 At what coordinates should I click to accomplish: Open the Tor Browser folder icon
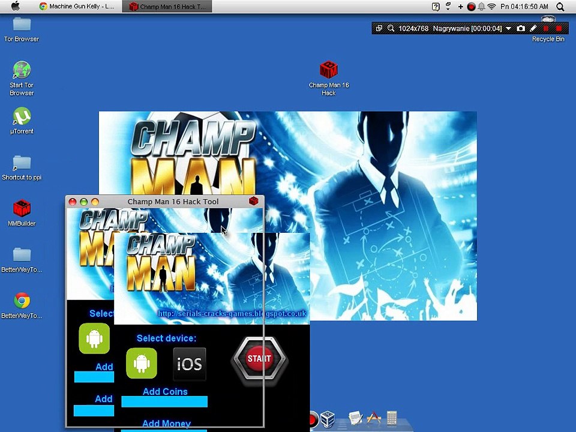click(x=22, y=24)
